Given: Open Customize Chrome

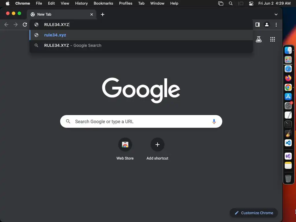Looking at the screenshot, I should point(254,213).
